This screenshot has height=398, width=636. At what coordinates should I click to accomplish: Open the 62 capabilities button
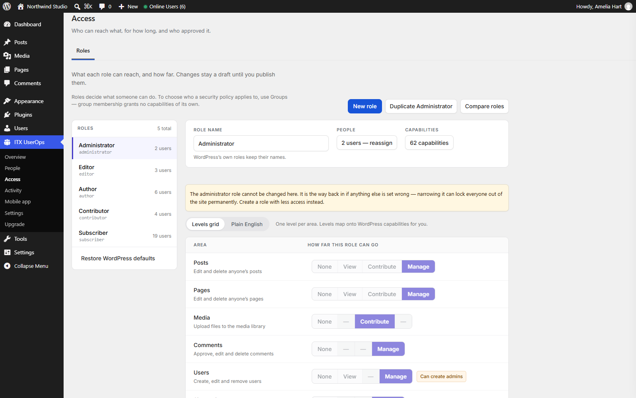[x=429, y=143]
